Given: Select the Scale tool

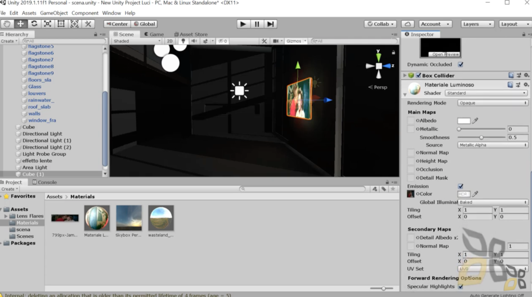Looking at the screenshot, I should (47, 24).
